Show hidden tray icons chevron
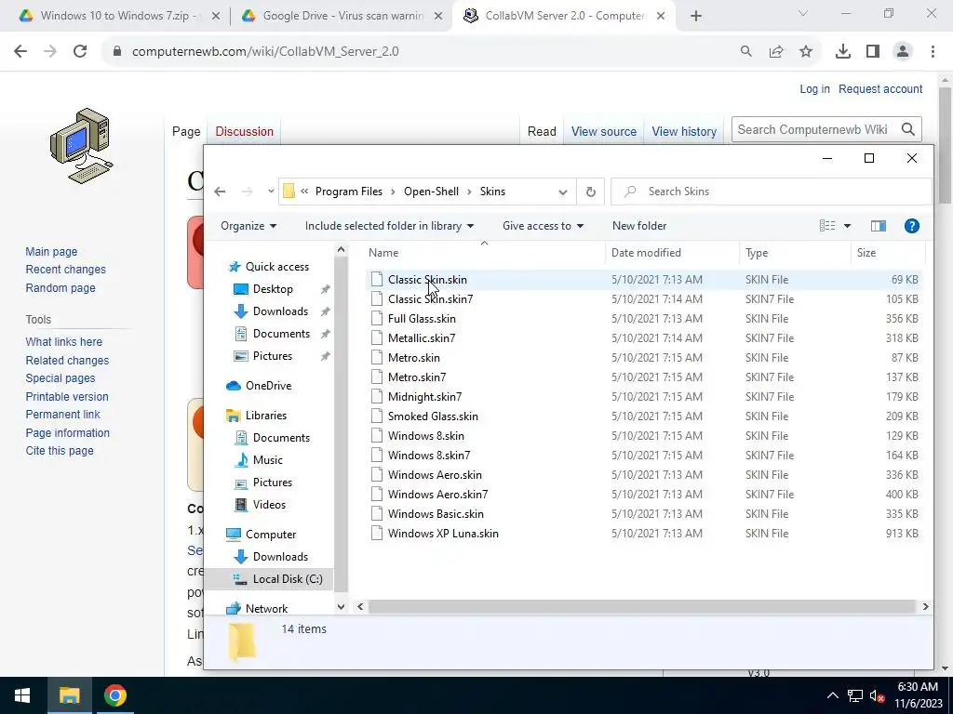 833,695
